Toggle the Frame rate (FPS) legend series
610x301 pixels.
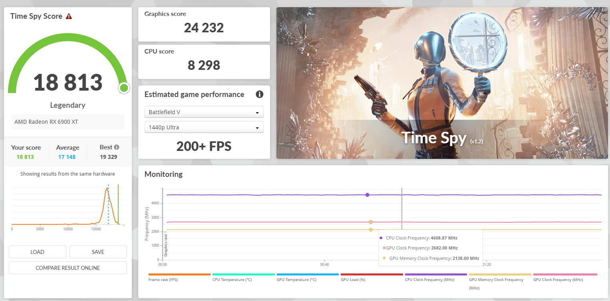[179, 278]
